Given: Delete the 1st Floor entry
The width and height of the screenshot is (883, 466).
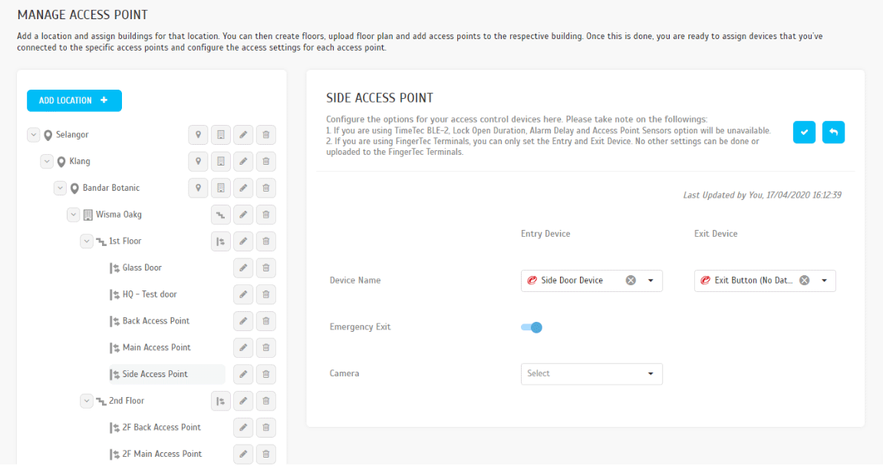Looking at the screenshot, I should [265, 241].
